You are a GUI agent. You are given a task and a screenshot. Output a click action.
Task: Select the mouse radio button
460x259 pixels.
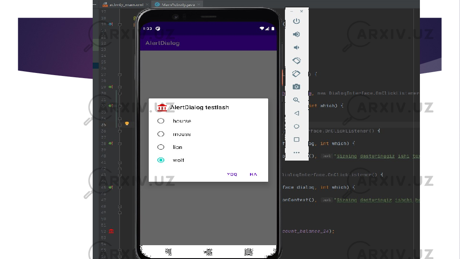[161, 134]
